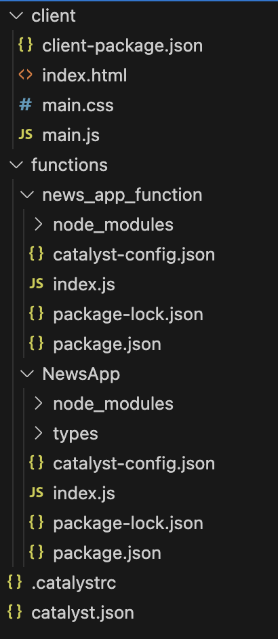Click the JSON icon beside client-package.json
Viewport: 278px width, 639px height.
coord(25,45)
